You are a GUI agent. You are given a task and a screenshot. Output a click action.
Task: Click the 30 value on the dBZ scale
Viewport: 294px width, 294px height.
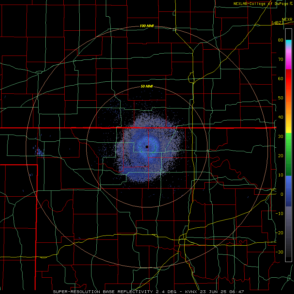pos(281,137)
